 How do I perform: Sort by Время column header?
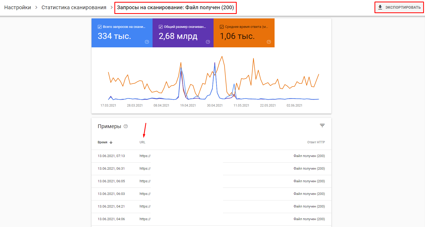(x=103, y=142)
